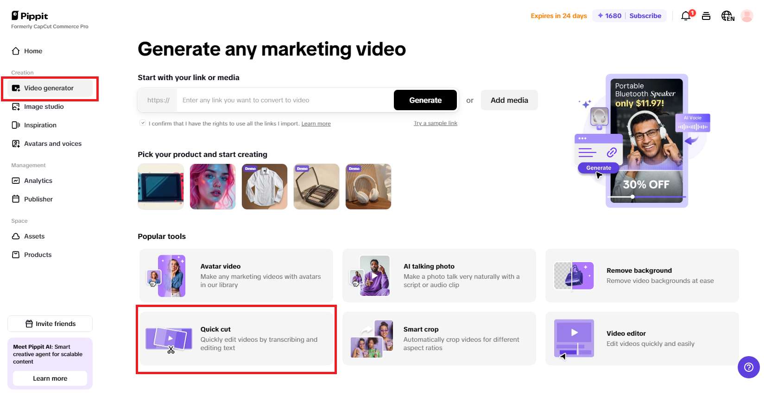This screenshot has width=778, height=395.
Task: Click the purple help question mark button
Action: tap(748, 367)
